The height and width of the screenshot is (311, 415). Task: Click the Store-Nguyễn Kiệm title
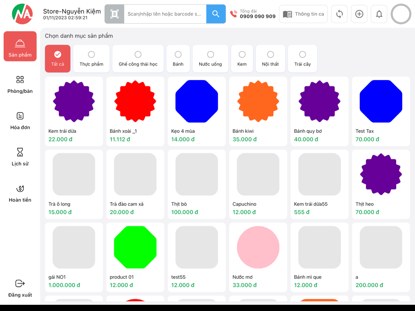point(72,11)
